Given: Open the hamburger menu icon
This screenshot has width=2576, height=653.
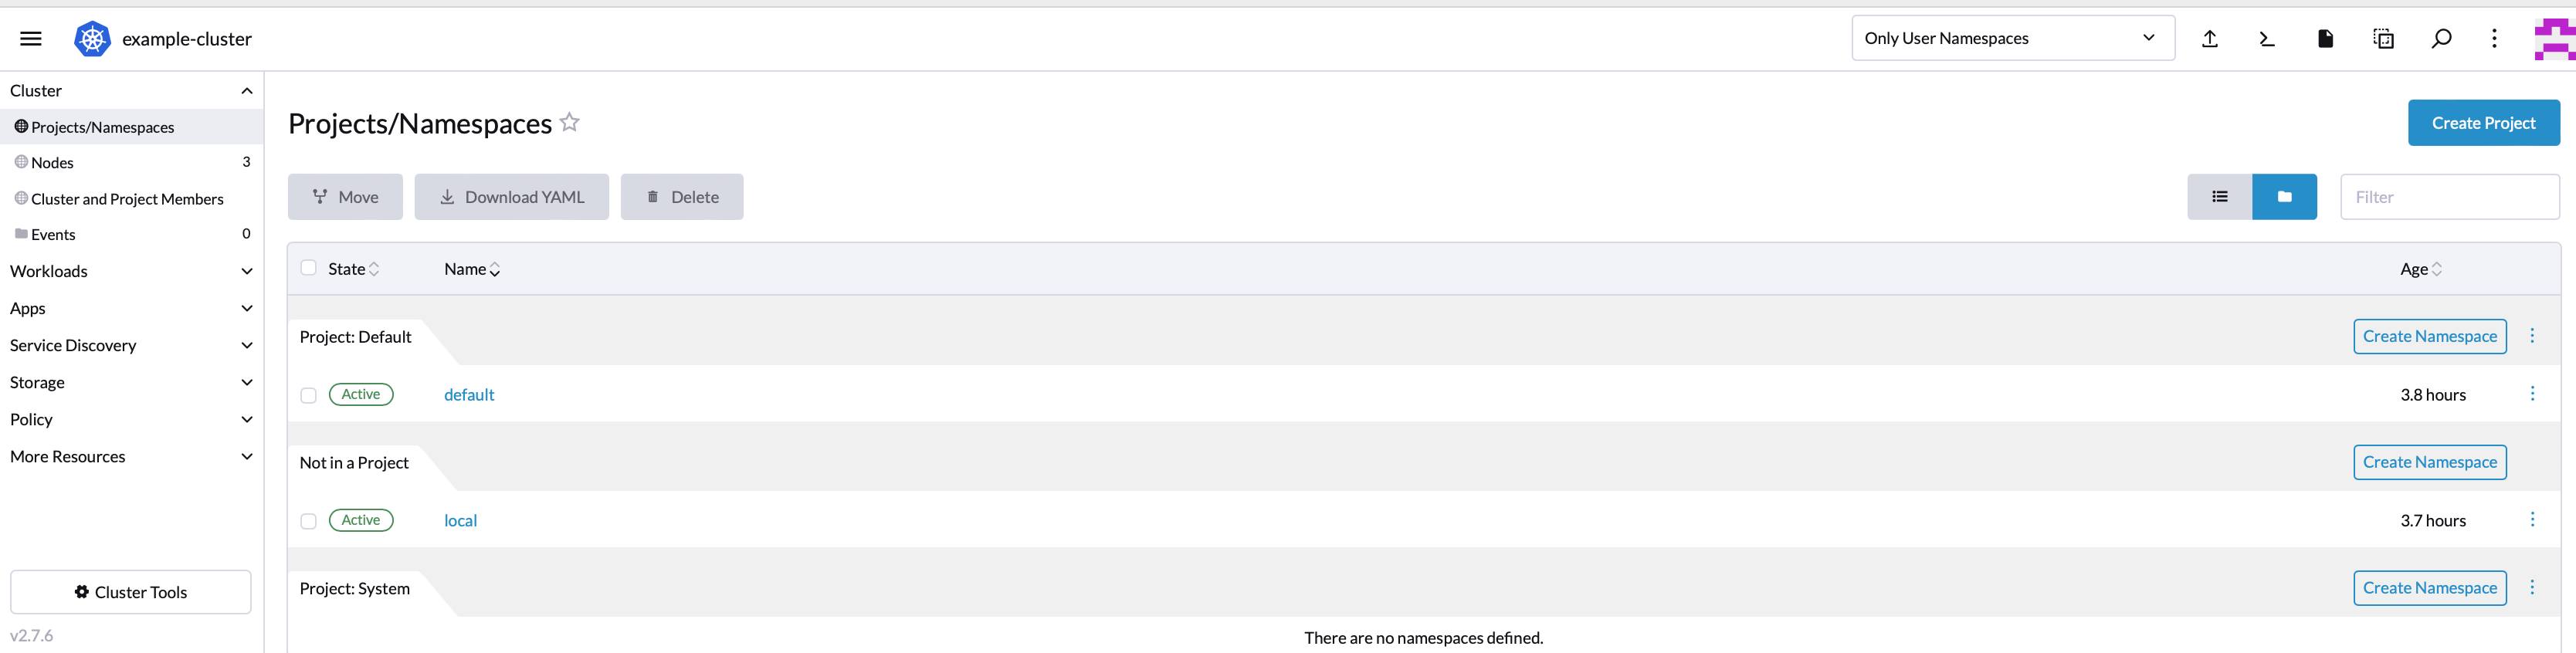Looking at the screenshot, I should 30,38.
